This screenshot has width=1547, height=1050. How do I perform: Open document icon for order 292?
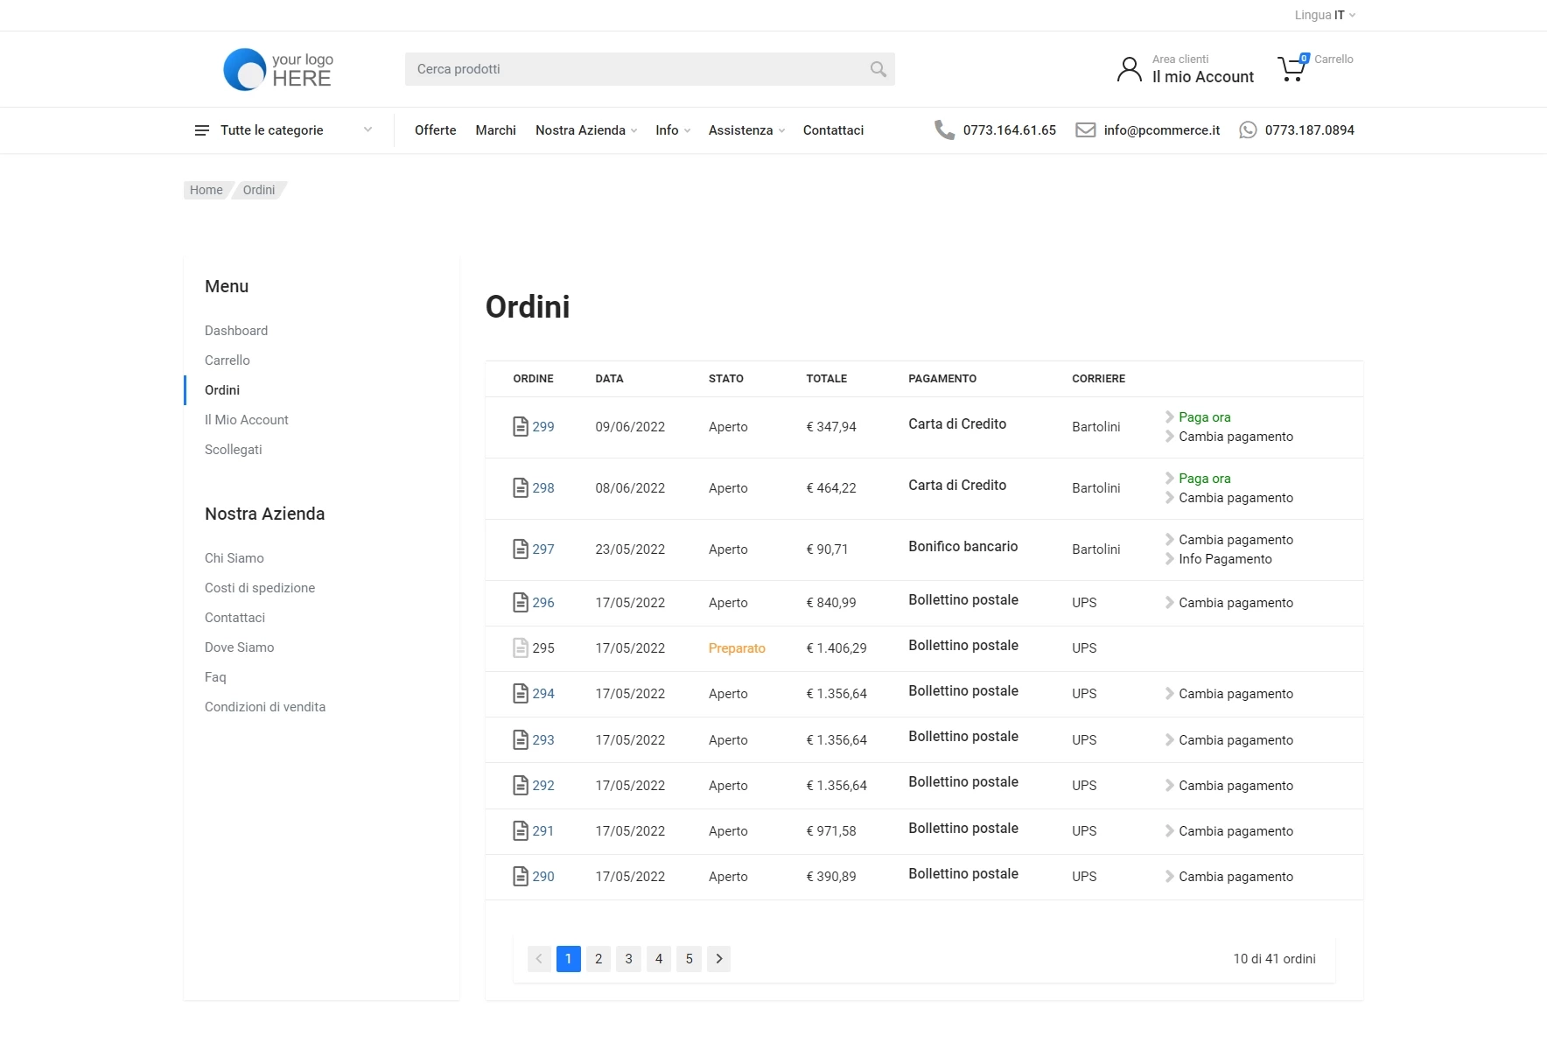[521, 786]
